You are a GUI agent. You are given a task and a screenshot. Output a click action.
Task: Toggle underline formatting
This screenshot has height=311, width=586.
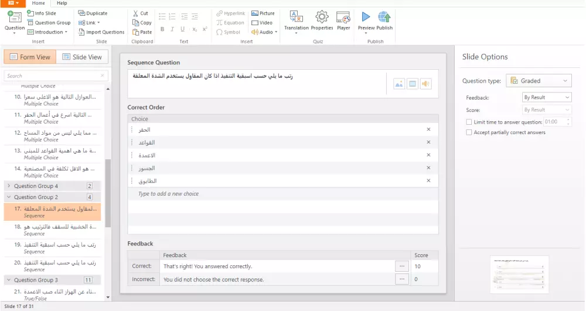182,29
